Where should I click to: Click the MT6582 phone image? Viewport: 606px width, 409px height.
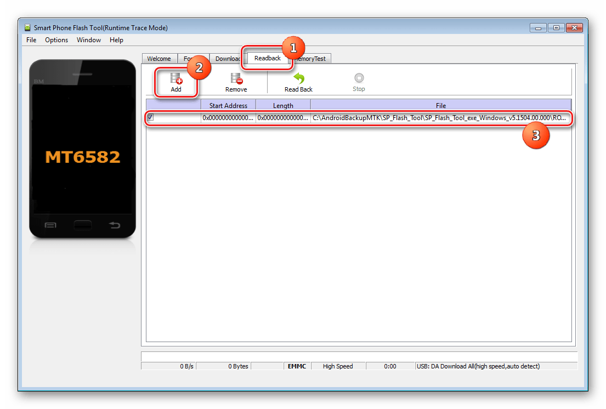(x=82, y=149)
